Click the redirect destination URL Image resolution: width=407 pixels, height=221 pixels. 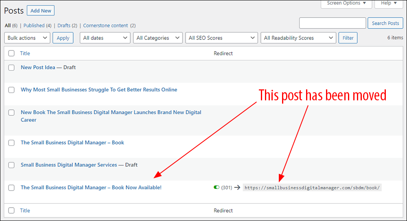coord(312,188)
